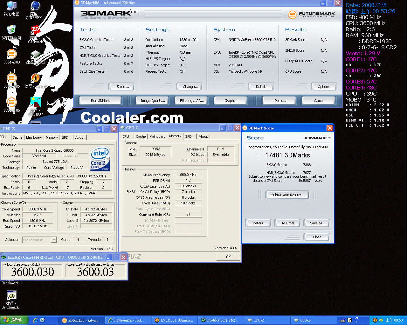
Task: Click the orange info icon in the system tray
Action: tap(375, 320)
